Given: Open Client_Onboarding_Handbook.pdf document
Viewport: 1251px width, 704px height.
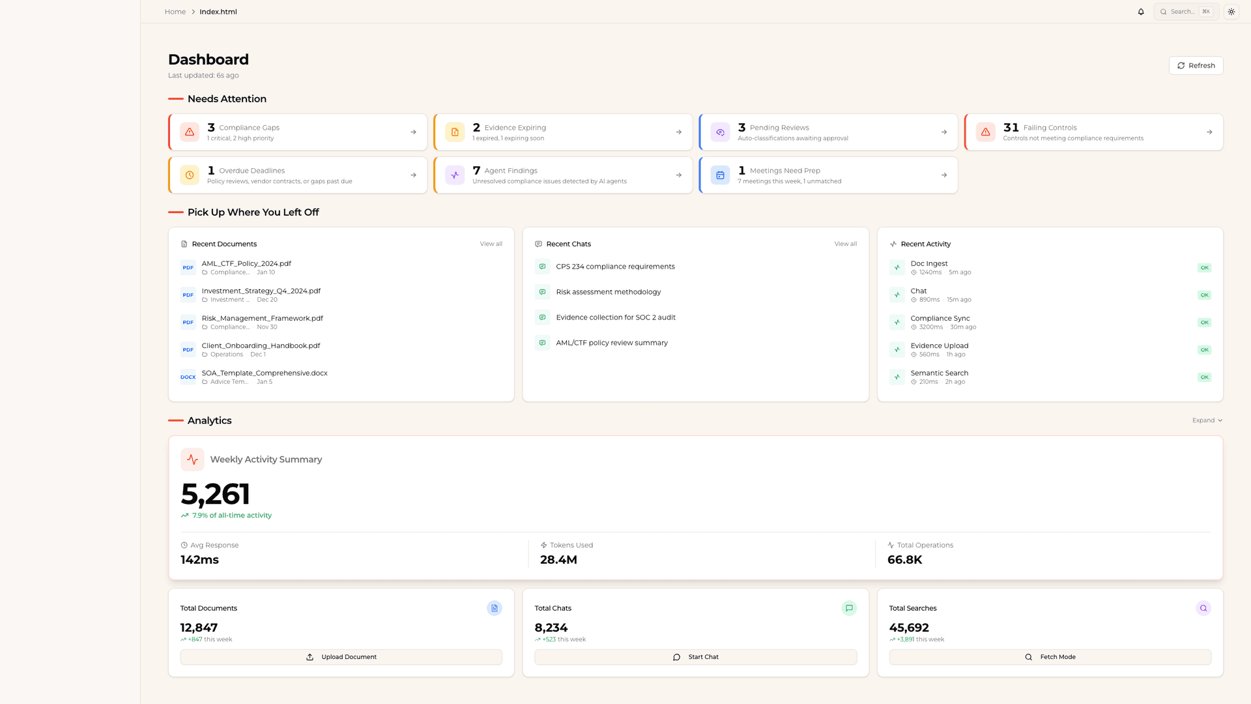Looking at the screenshot, I should tap(341, 349).
